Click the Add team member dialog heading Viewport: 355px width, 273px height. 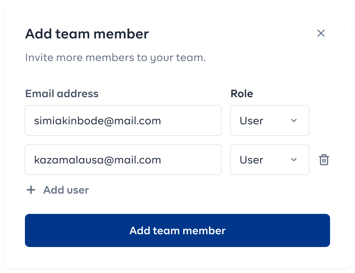[87, 34]
